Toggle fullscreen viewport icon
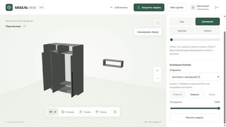 click(158, 23)
